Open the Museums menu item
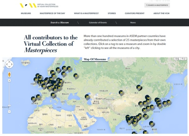The width and height of the screenshot is (189, 136). [26, 13]
